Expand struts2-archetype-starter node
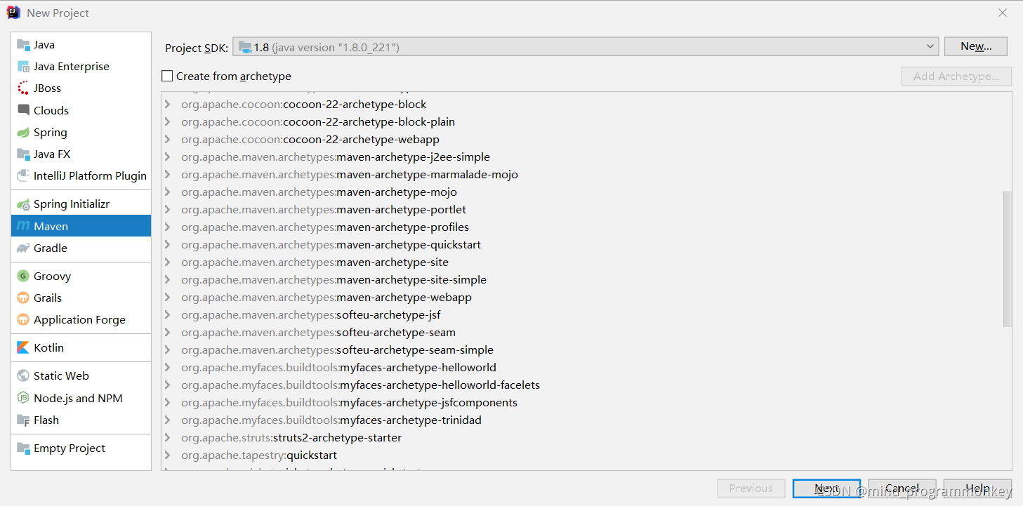 click(167, 438)
